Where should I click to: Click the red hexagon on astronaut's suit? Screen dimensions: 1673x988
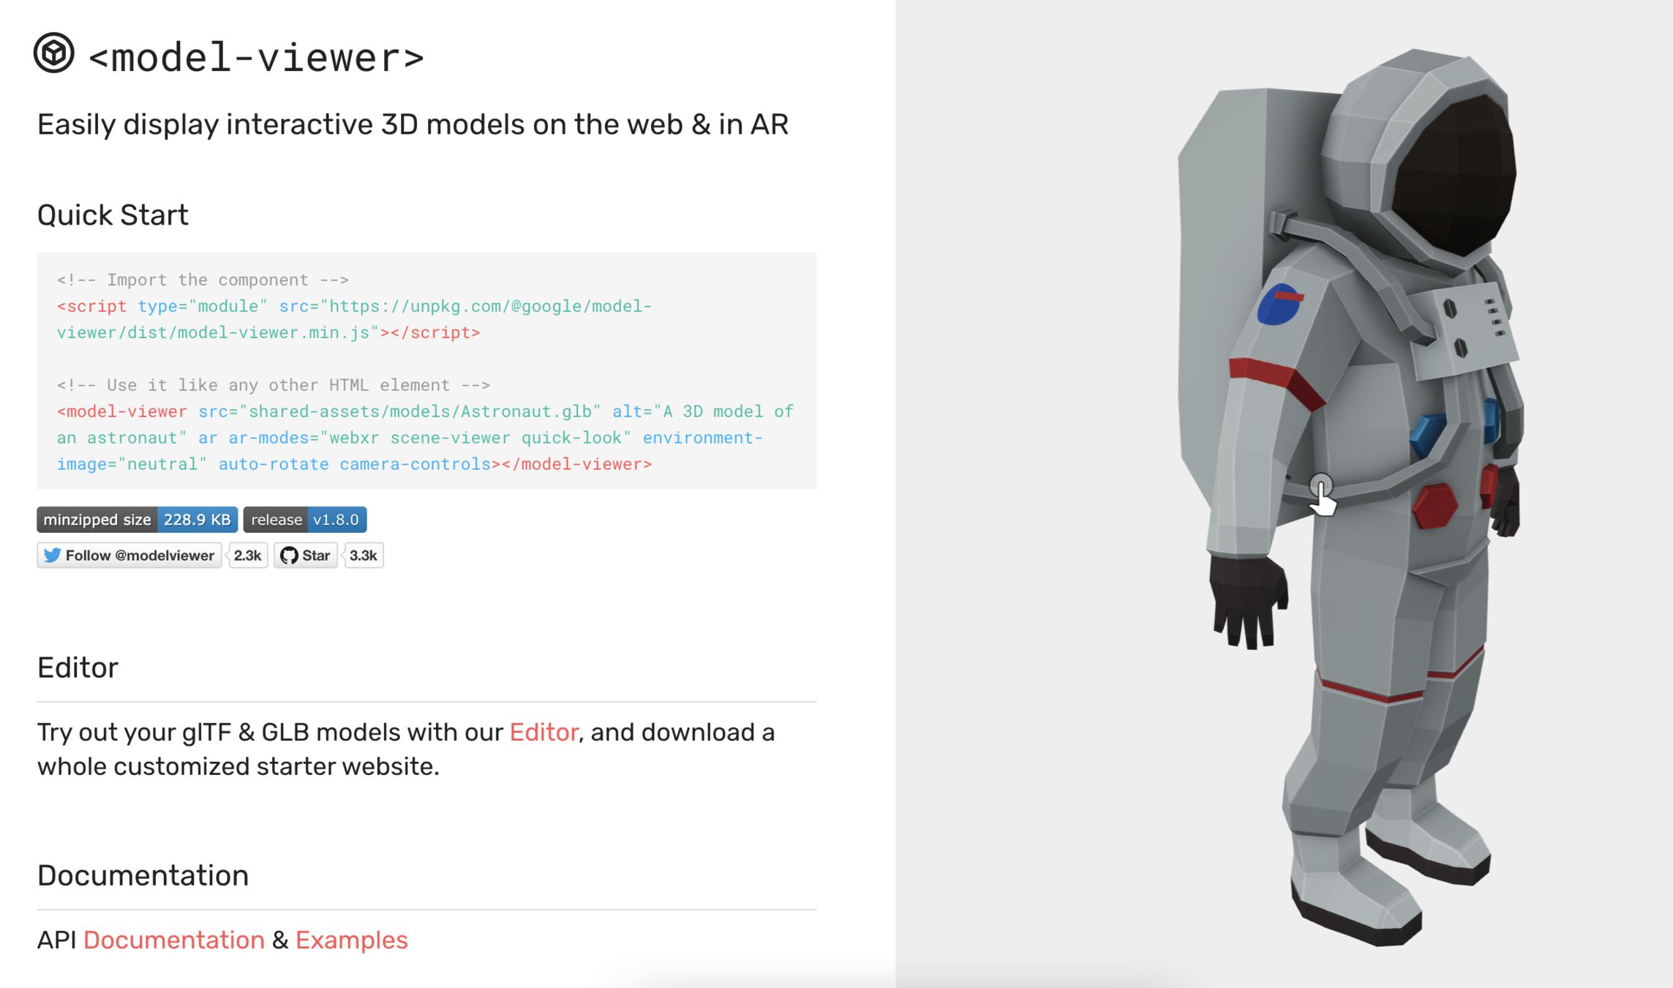coord(1434,505)
